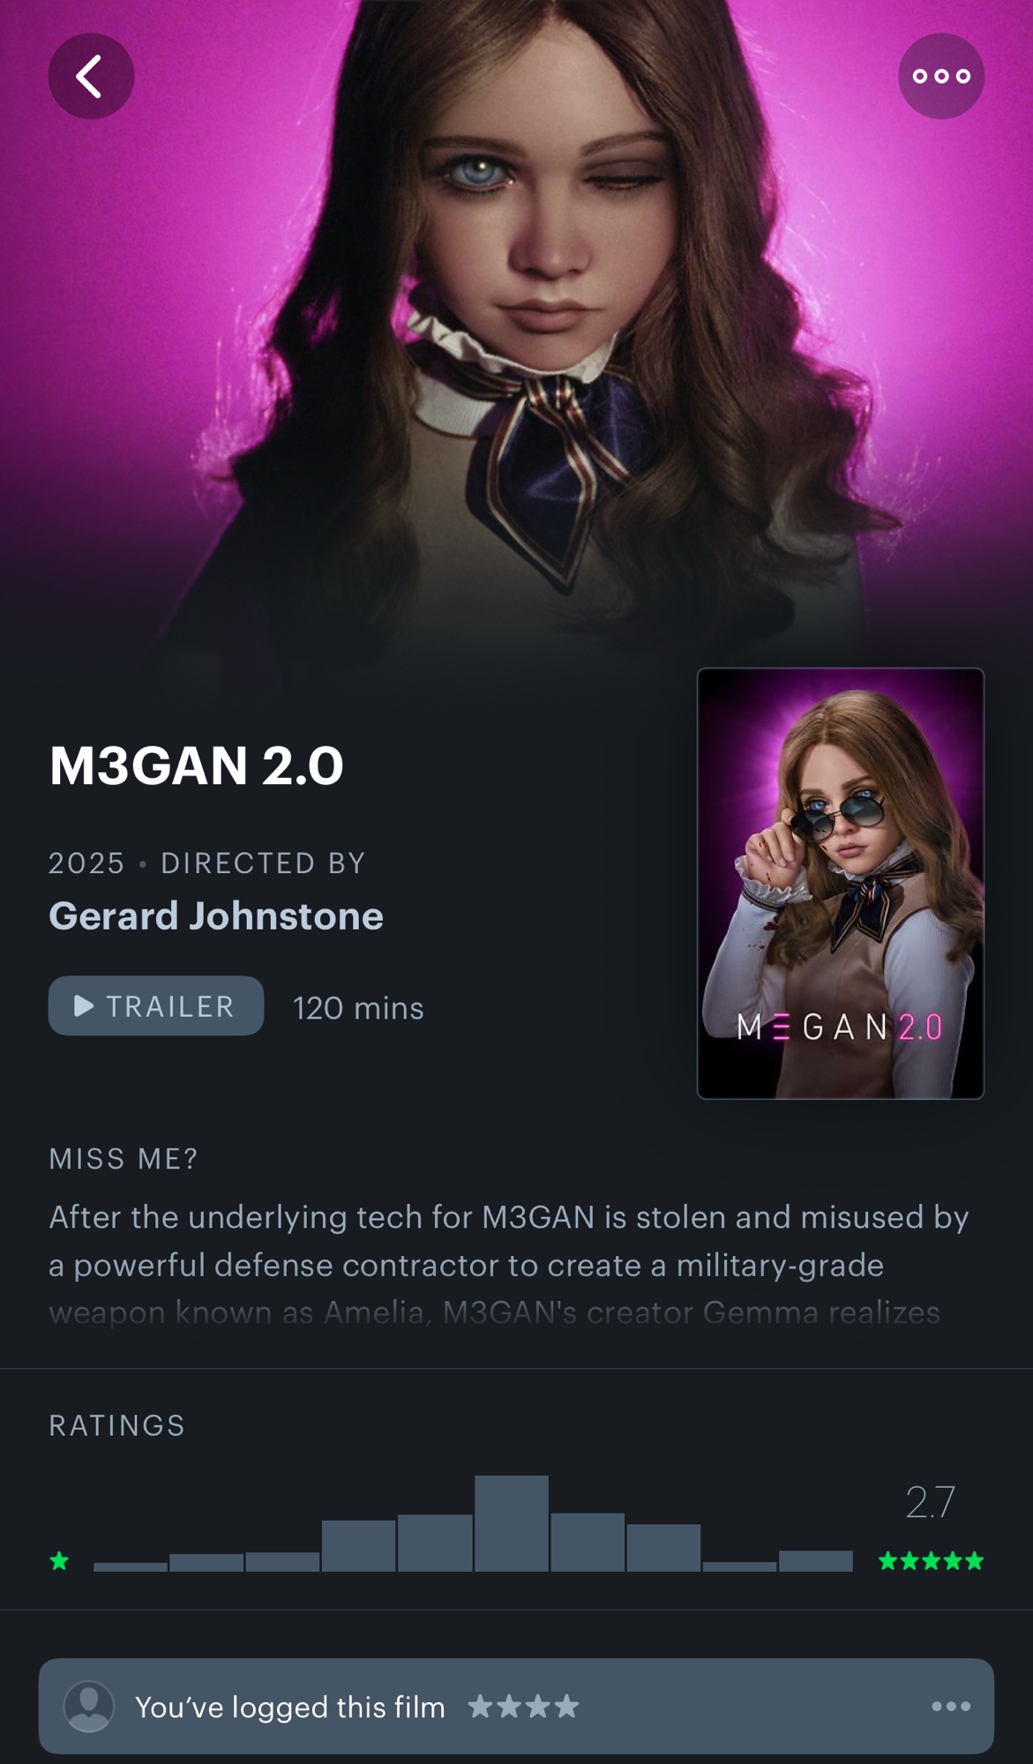Open director Gerard Johnstone's page
The image size is (1033, 1764).
(x=216, y=916)
